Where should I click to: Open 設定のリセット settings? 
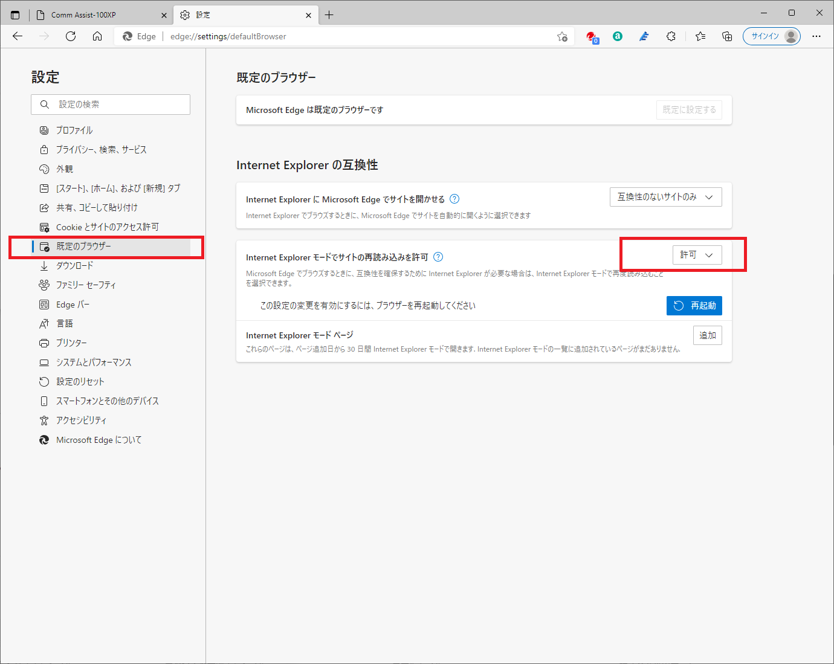pos(111,382)
